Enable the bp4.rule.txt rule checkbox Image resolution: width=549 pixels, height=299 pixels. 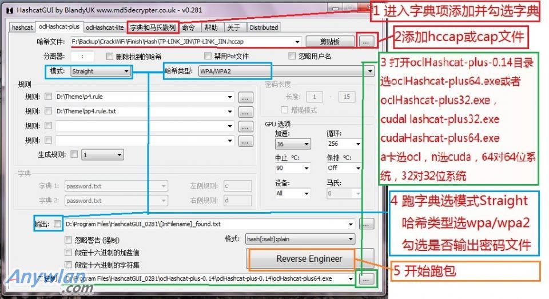coord(48,111)
